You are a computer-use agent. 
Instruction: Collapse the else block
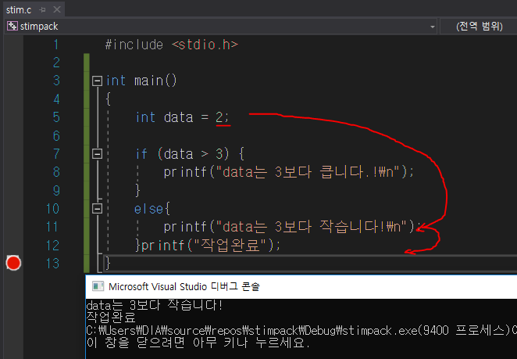point(97,209)
